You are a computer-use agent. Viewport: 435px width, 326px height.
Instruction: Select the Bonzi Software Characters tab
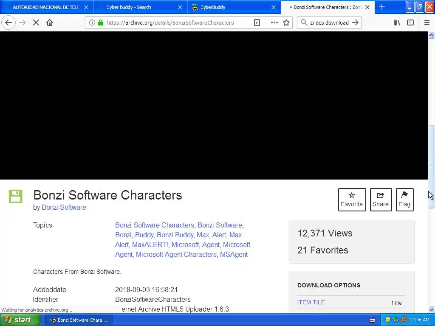tap(328, 7)
